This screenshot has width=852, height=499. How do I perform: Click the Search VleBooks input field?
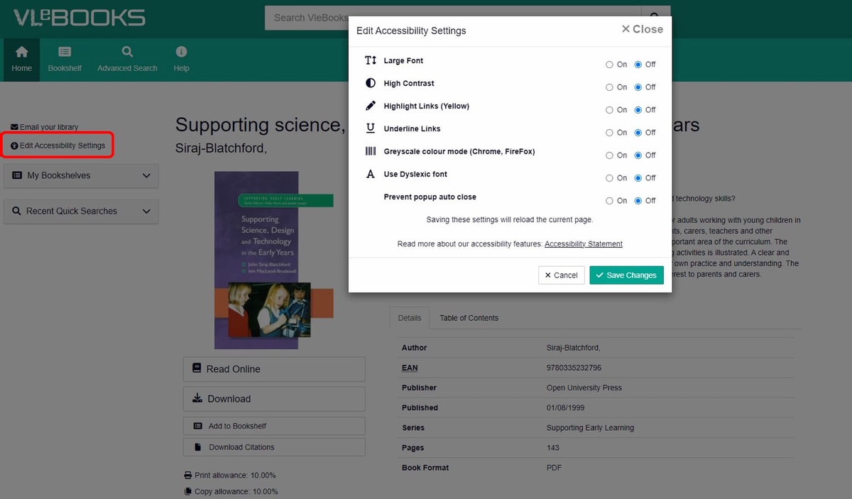pyautogui.click(x=312, y=18)
